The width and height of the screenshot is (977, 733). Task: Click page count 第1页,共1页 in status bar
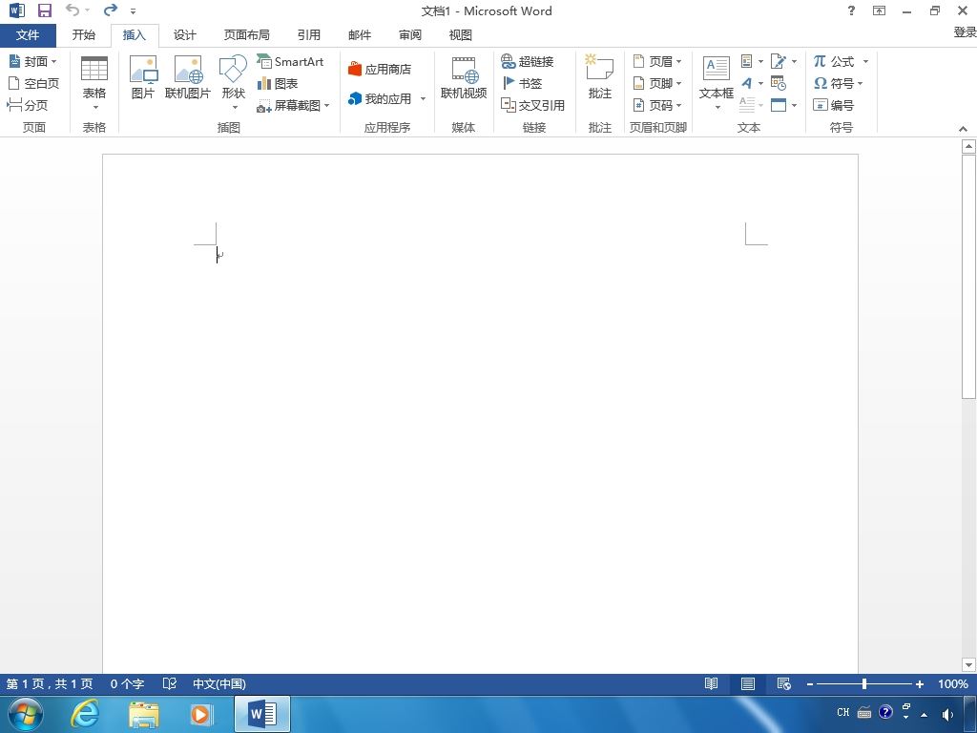coord(50,683)
